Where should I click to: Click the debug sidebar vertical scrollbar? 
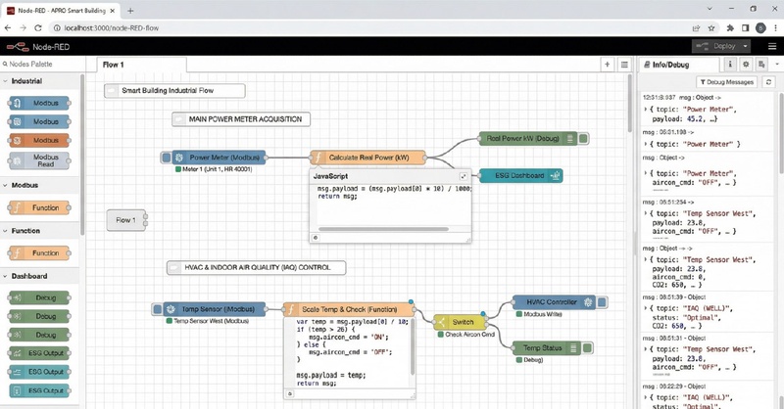780,132
